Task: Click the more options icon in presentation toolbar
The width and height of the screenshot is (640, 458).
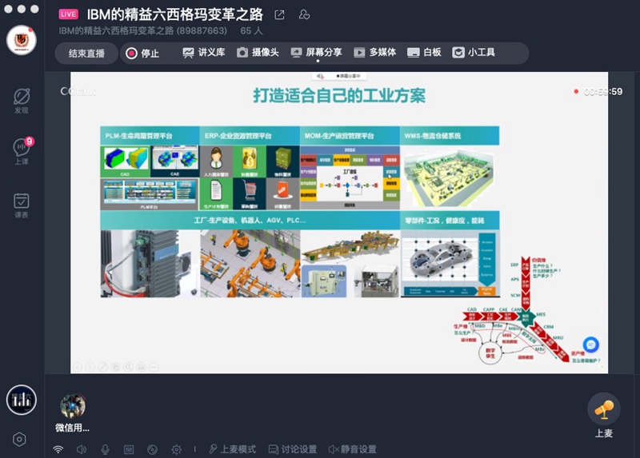Action: point(154,367)
